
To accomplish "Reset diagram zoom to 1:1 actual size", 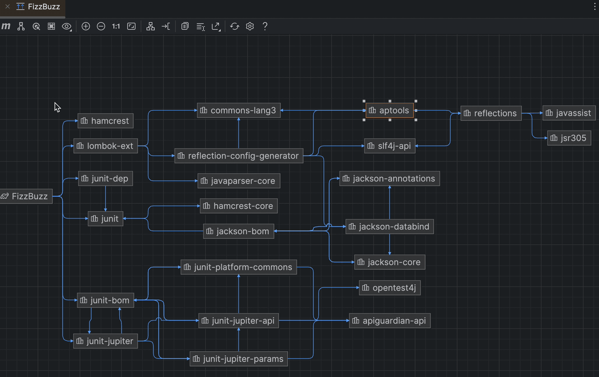I will (116, 26).
